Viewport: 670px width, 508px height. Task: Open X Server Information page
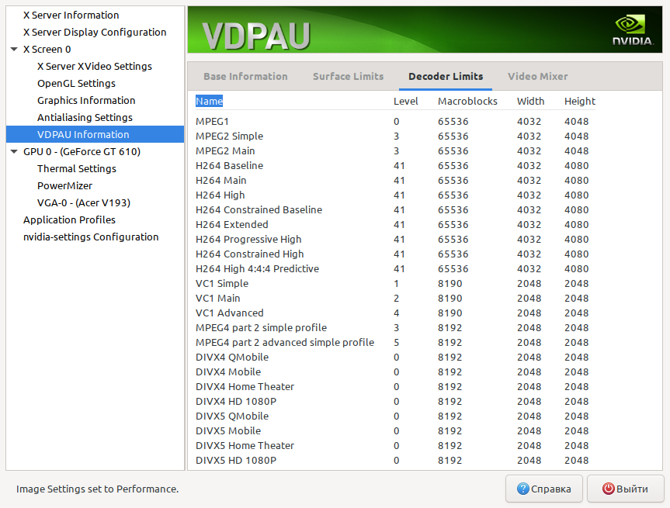tap(71, 15)
